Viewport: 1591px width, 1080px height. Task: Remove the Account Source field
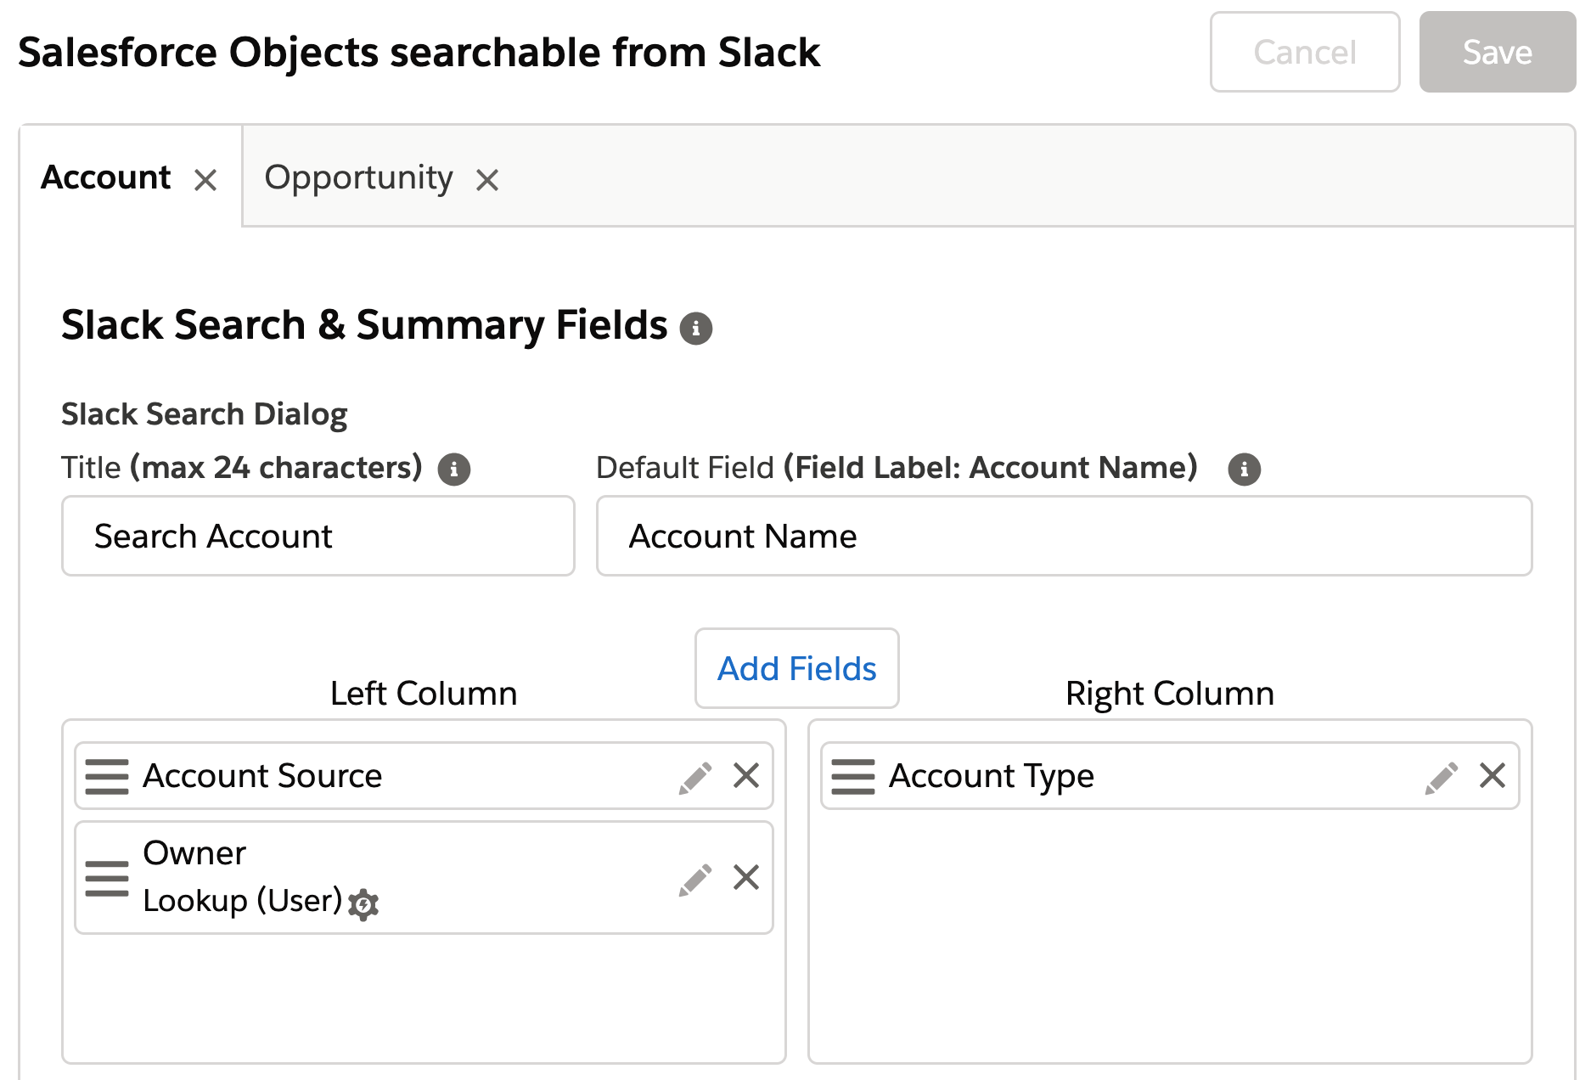coord(746,775)
